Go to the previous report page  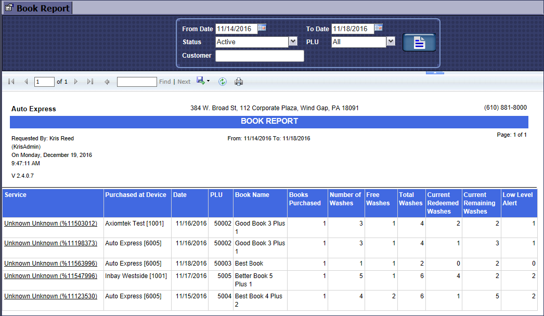point(26,82)
